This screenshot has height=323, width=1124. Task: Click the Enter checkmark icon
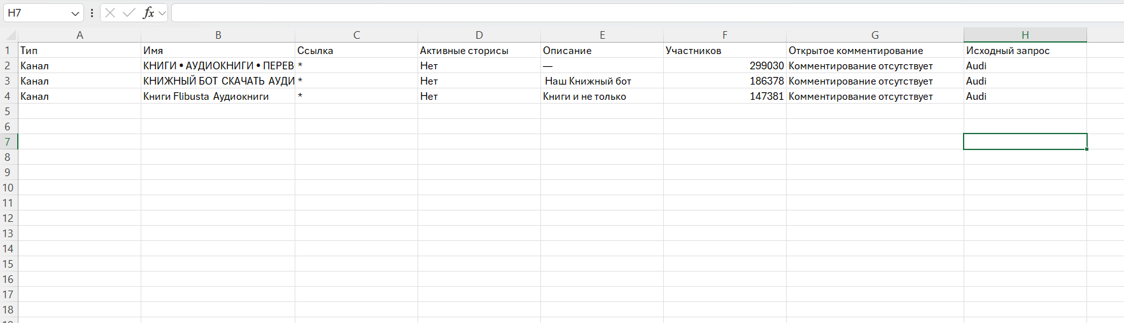129,13
